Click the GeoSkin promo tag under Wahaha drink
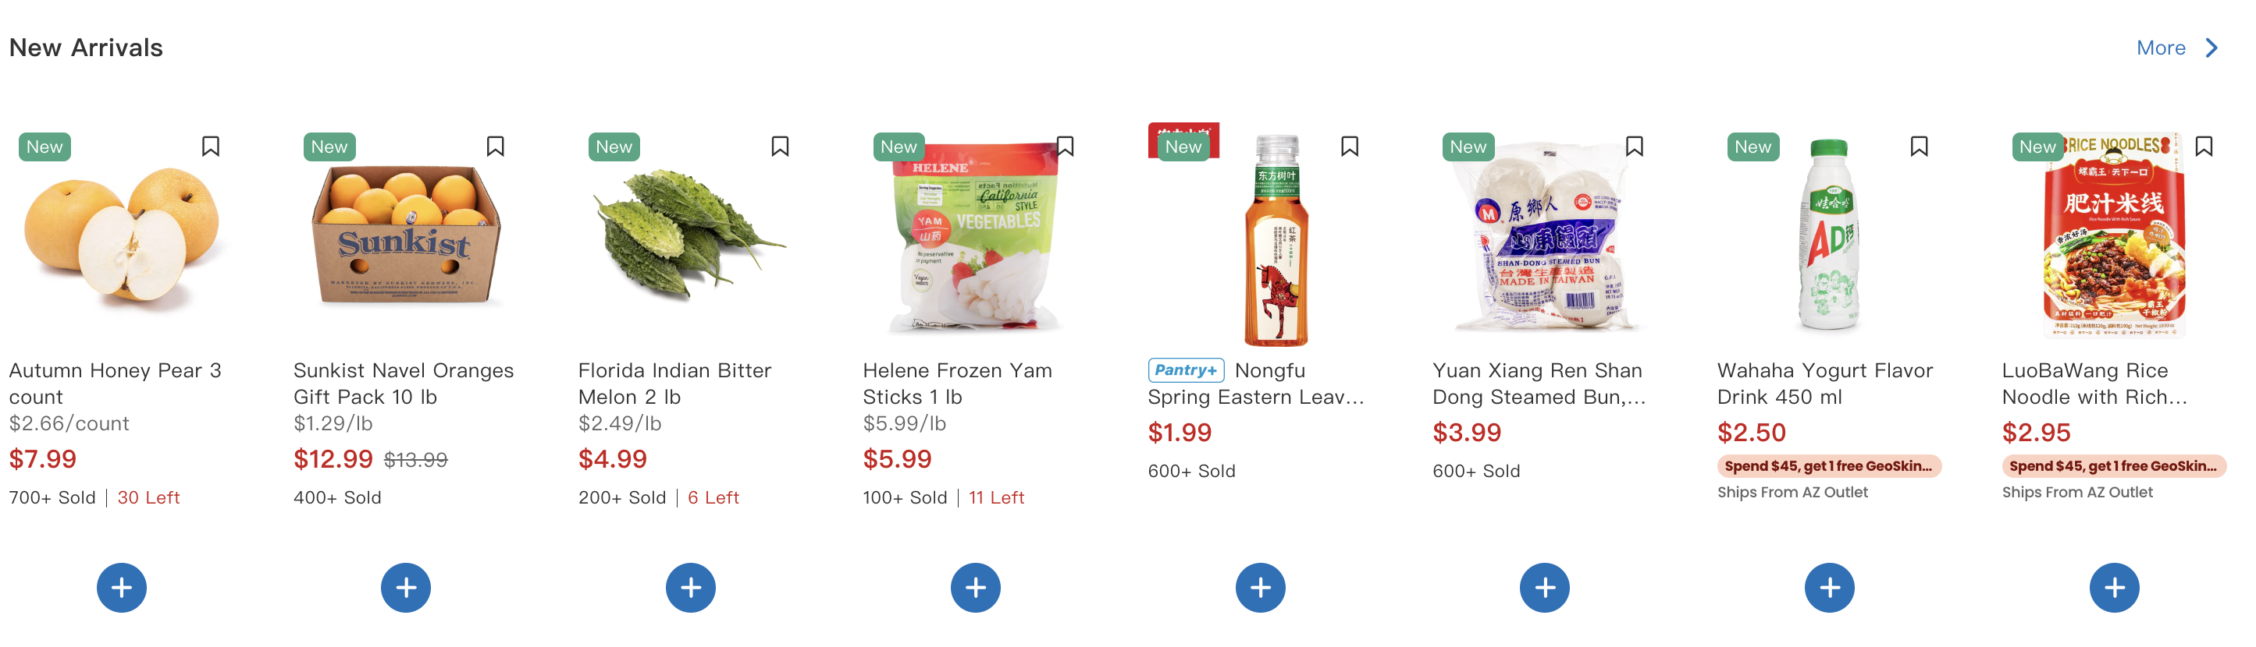Viewport: 2256px width, 647px height. point(1829,466)
